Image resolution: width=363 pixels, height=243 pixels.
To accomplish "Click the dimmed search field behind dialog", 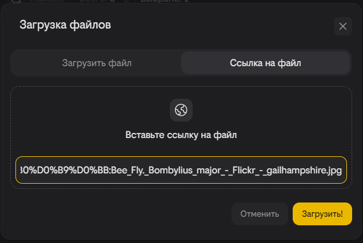I will pos(46,2).
